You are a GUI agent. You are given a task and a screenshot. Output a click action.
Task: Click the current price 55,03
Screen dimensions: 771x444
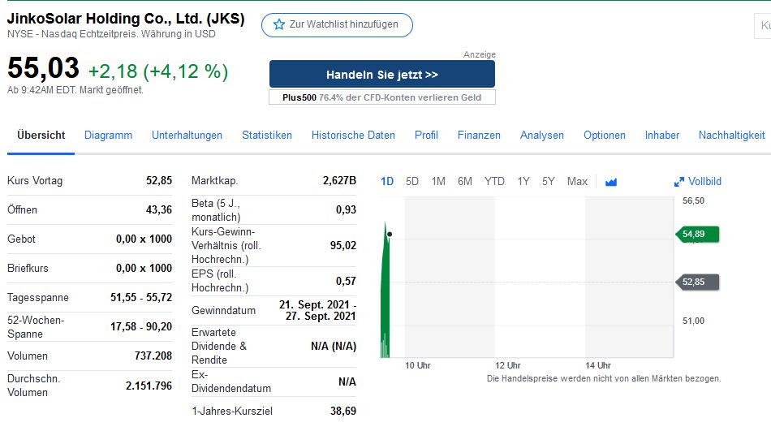click(43, 68)
